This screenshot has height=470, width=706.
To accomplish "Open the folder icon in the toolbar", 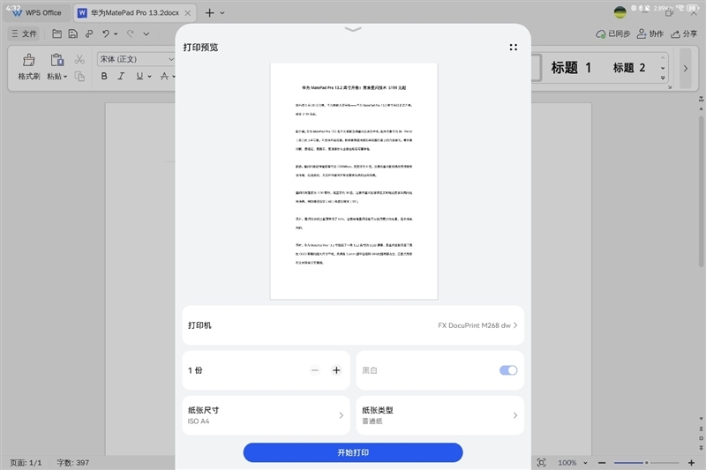I will click(56, 34).
